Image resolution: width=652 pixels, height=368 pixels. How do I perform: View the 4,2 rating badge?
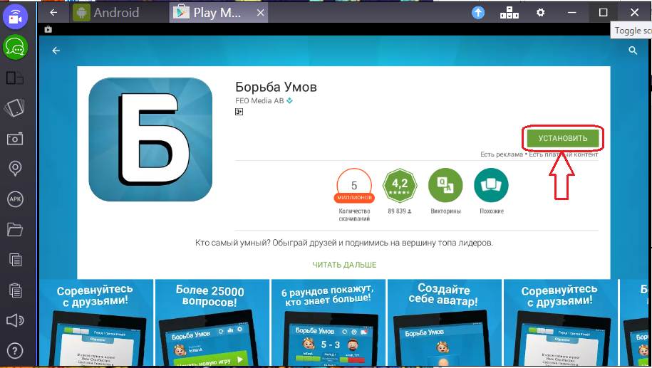point(400,186)
